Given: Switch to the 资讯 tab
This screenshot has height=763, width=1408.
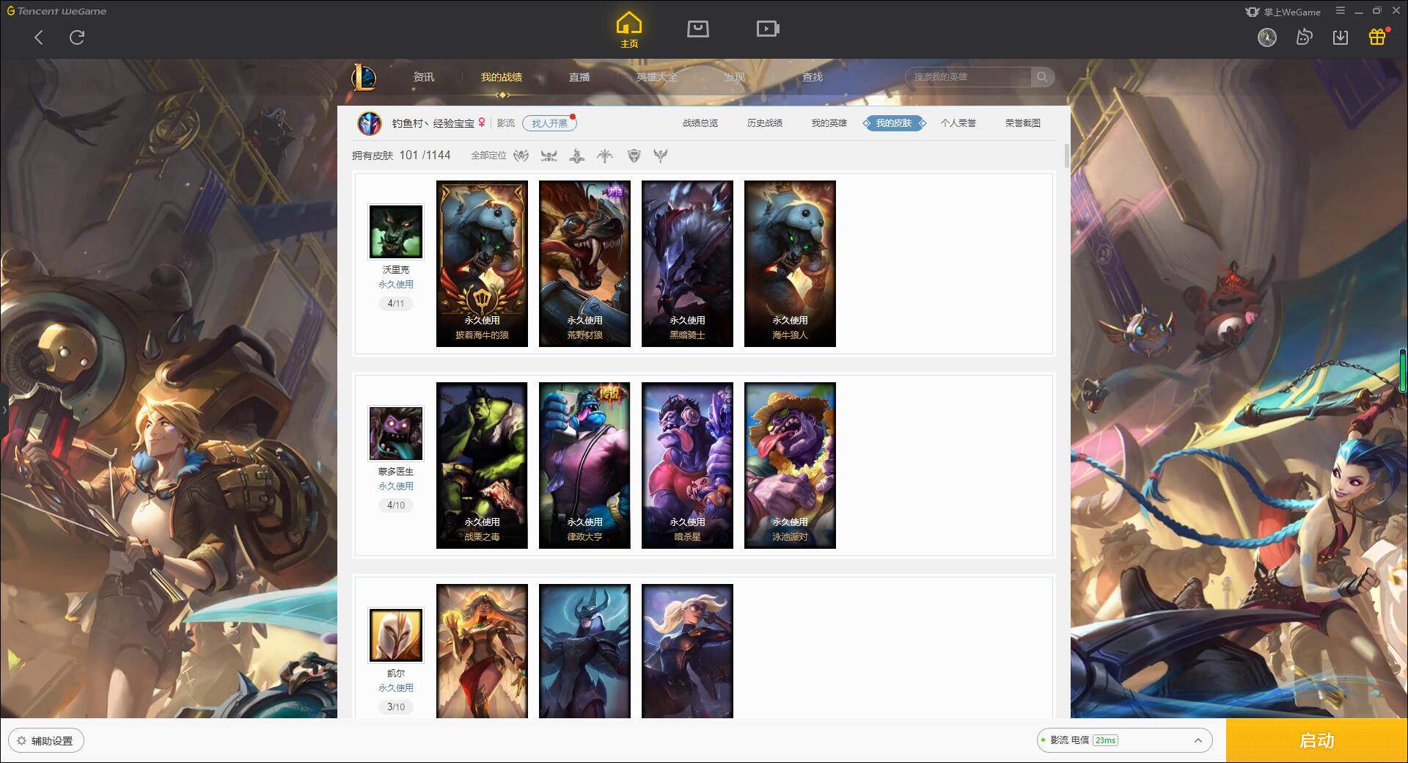Looking at the screenshot, I should pyautogui.click(x=424, y=77).
